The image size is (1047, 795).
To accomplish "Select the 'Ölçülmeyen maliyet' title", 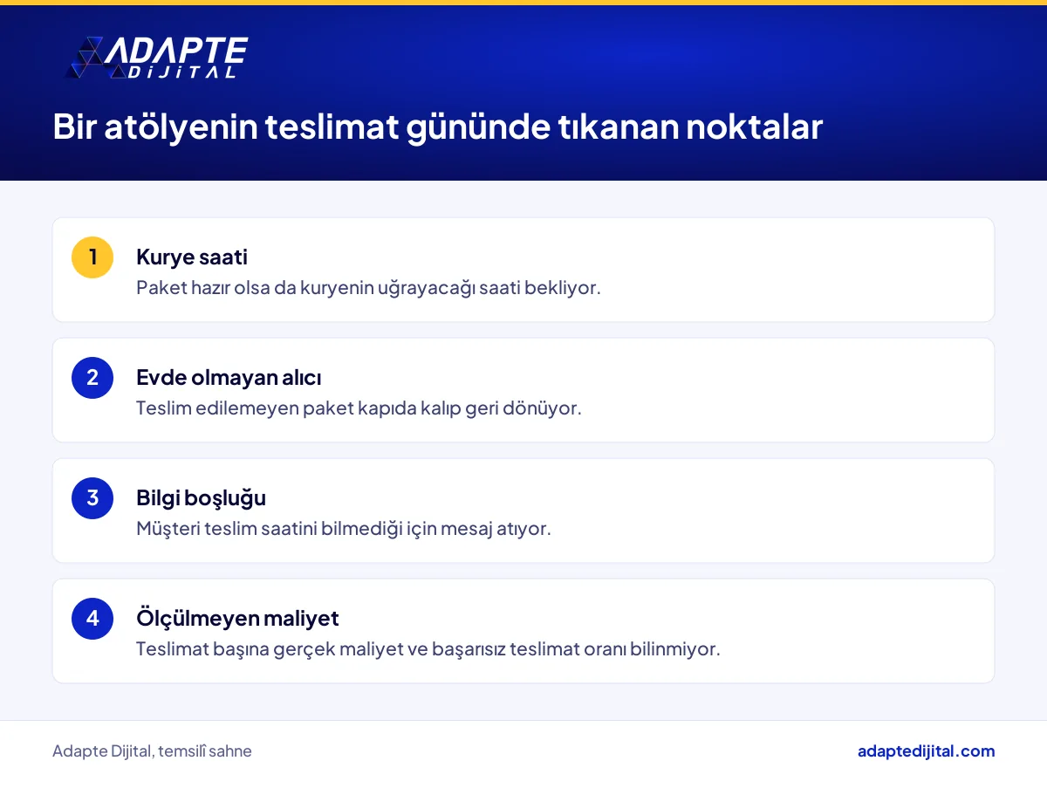I will point(237,619).
